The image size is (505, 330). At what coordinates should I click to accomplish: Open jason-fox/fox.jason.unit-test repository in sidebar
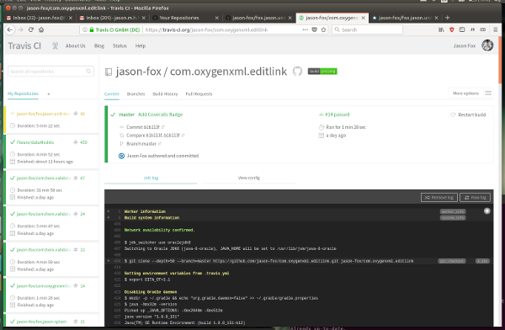tap(43, 114)
